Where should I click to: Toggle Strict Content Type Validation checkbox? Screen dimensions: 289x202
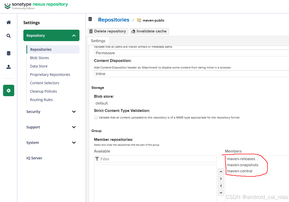coord(96,117)
